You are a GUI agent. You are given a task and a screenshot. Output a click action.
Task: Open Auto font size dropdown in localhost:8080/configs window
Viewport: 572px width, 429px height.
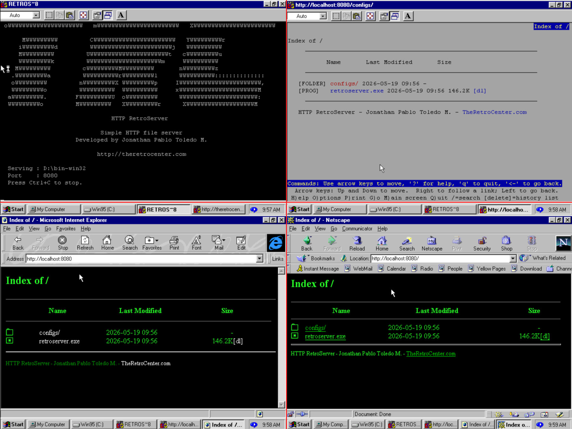pos(323,16)
